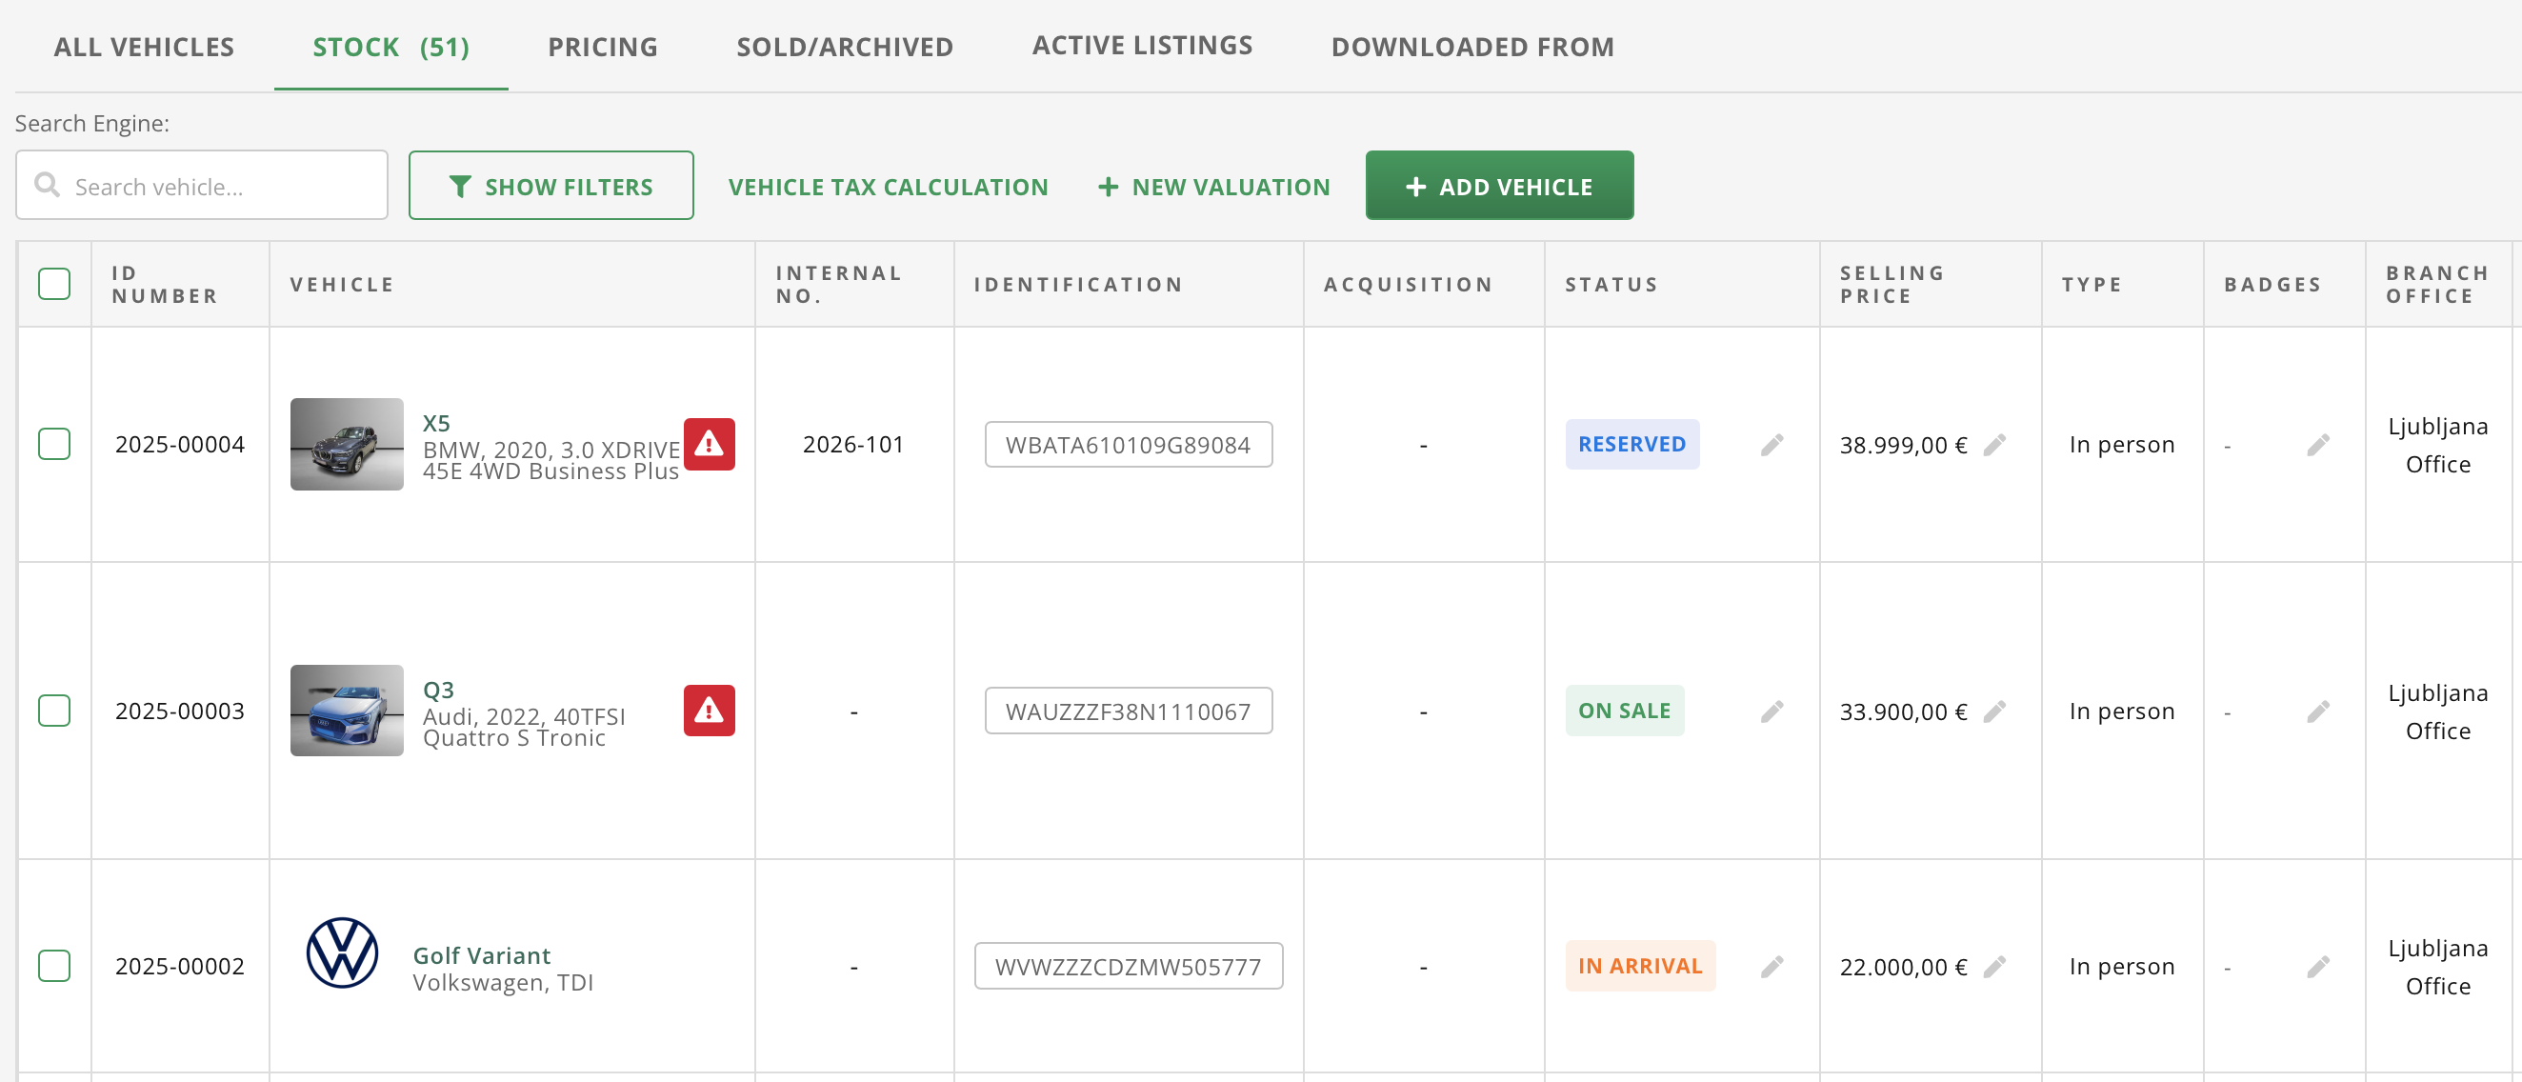Switch to the Pricing tab

(602, 47)
